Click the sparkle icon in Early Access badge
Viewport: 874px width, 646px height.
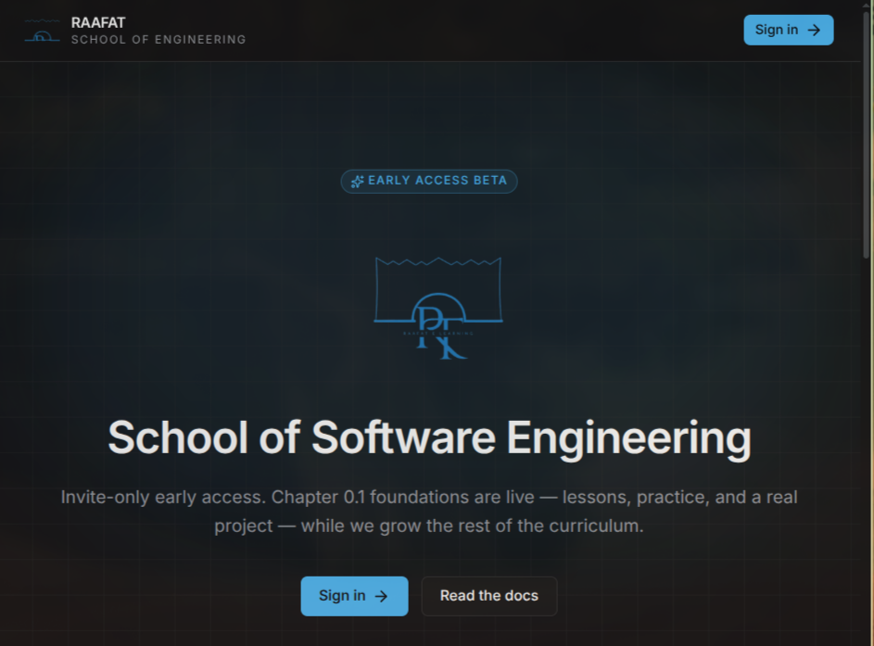tap(357, 181)
